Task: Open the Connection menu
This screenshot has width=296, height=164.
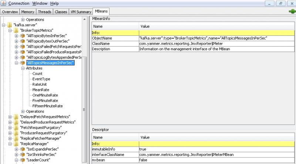Action: tap(18, 3)
